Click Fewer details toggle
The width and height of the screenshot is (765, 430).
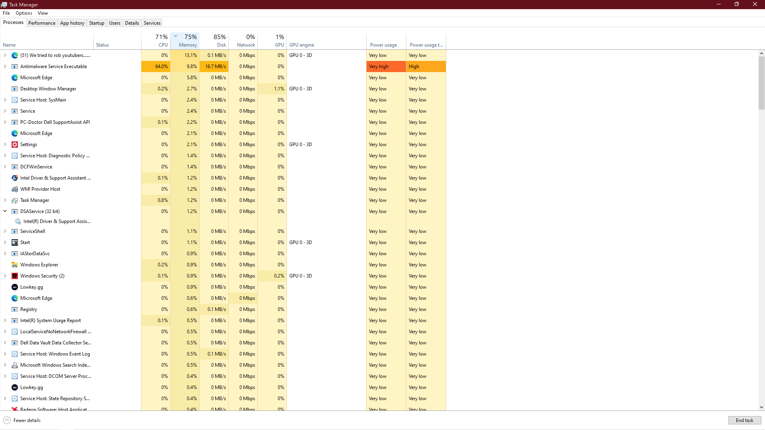(x=22, y=420)
